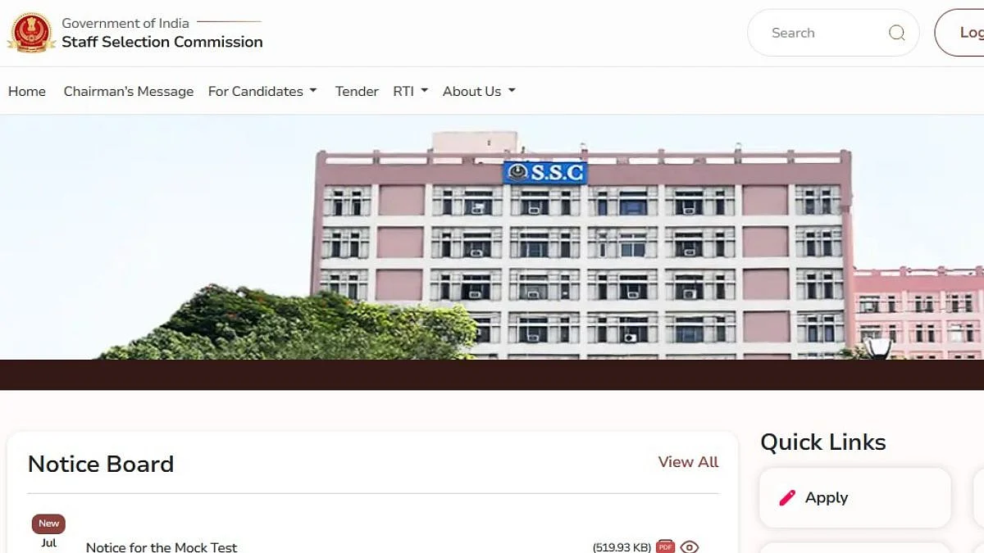Focus the Search input field
The image size is (984, 553).
click(824, 33)
